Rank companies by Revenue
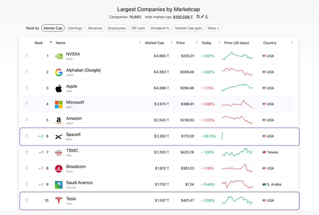Screen dimensions: 319x215 95,28
